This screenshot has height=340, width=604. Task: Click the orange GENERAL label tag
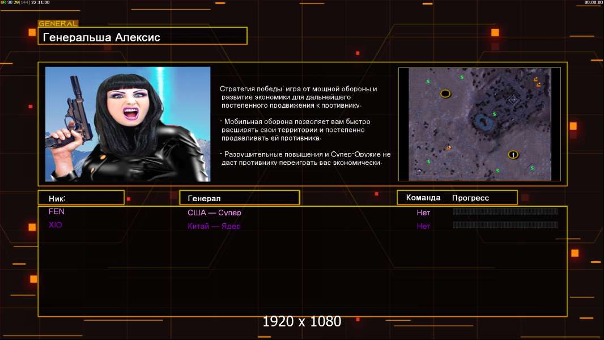click(x=58, y=24)
